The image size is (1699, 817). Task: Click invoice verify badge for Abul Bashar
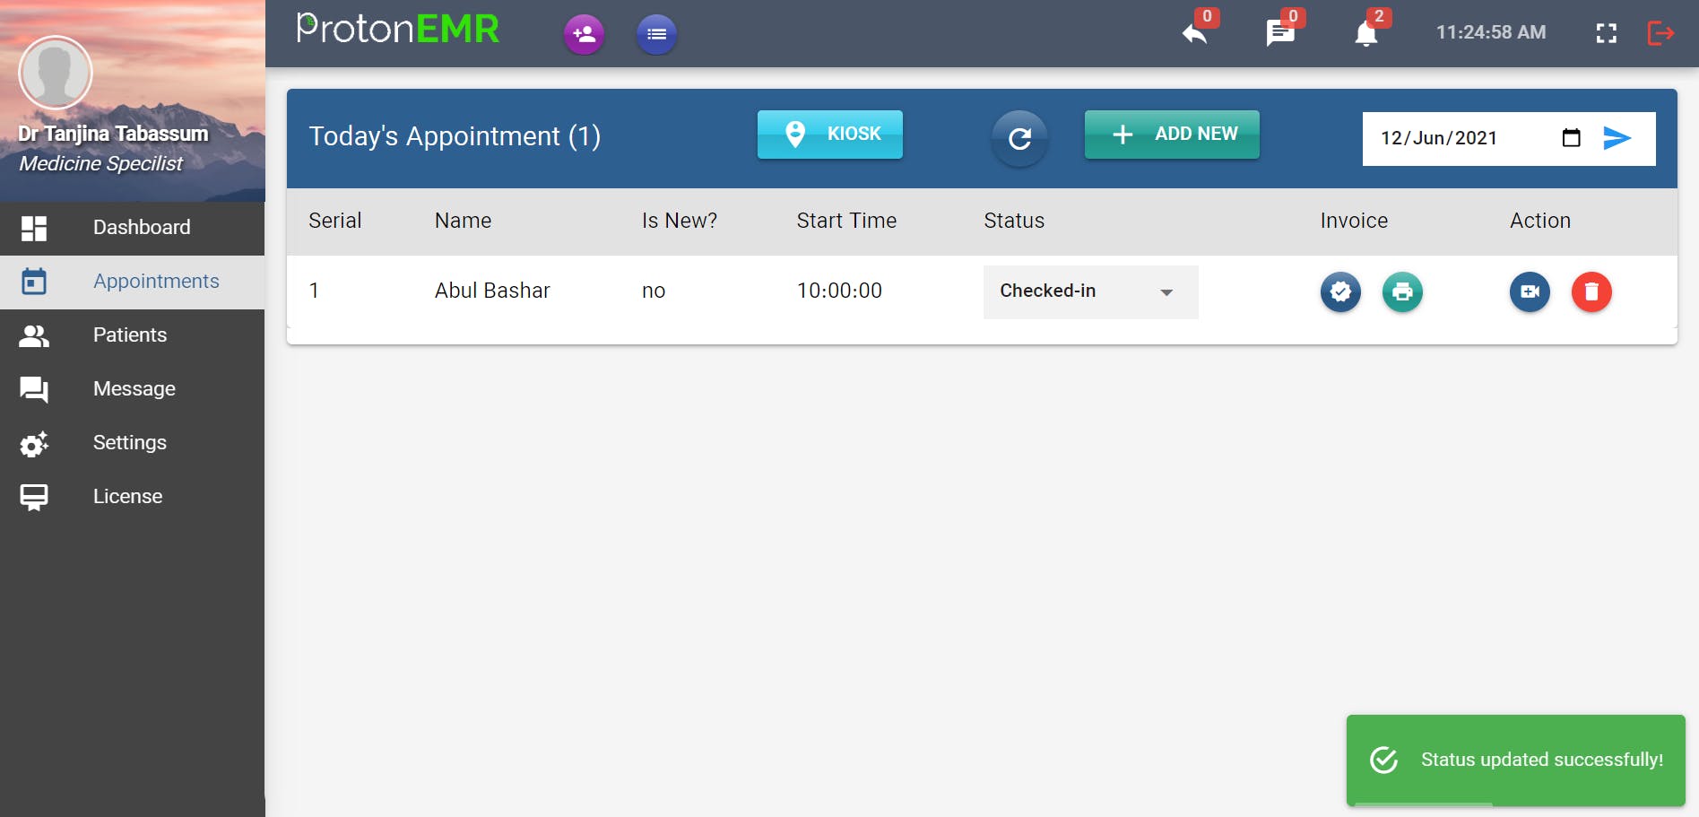1340,291
